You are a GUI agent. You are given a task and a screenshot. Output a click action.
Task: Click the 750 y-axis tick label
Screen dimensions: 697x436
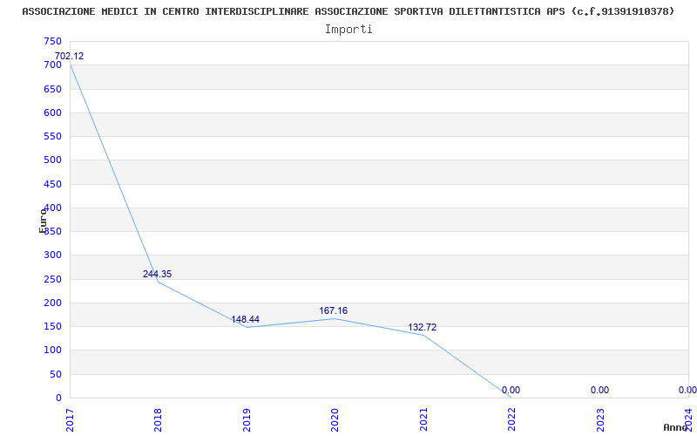(x=52, y=41)
